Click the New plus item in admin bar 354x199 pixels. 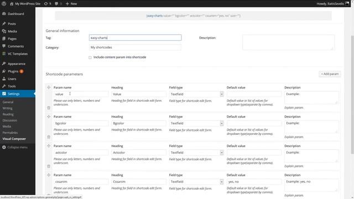[x=71, y=4]
